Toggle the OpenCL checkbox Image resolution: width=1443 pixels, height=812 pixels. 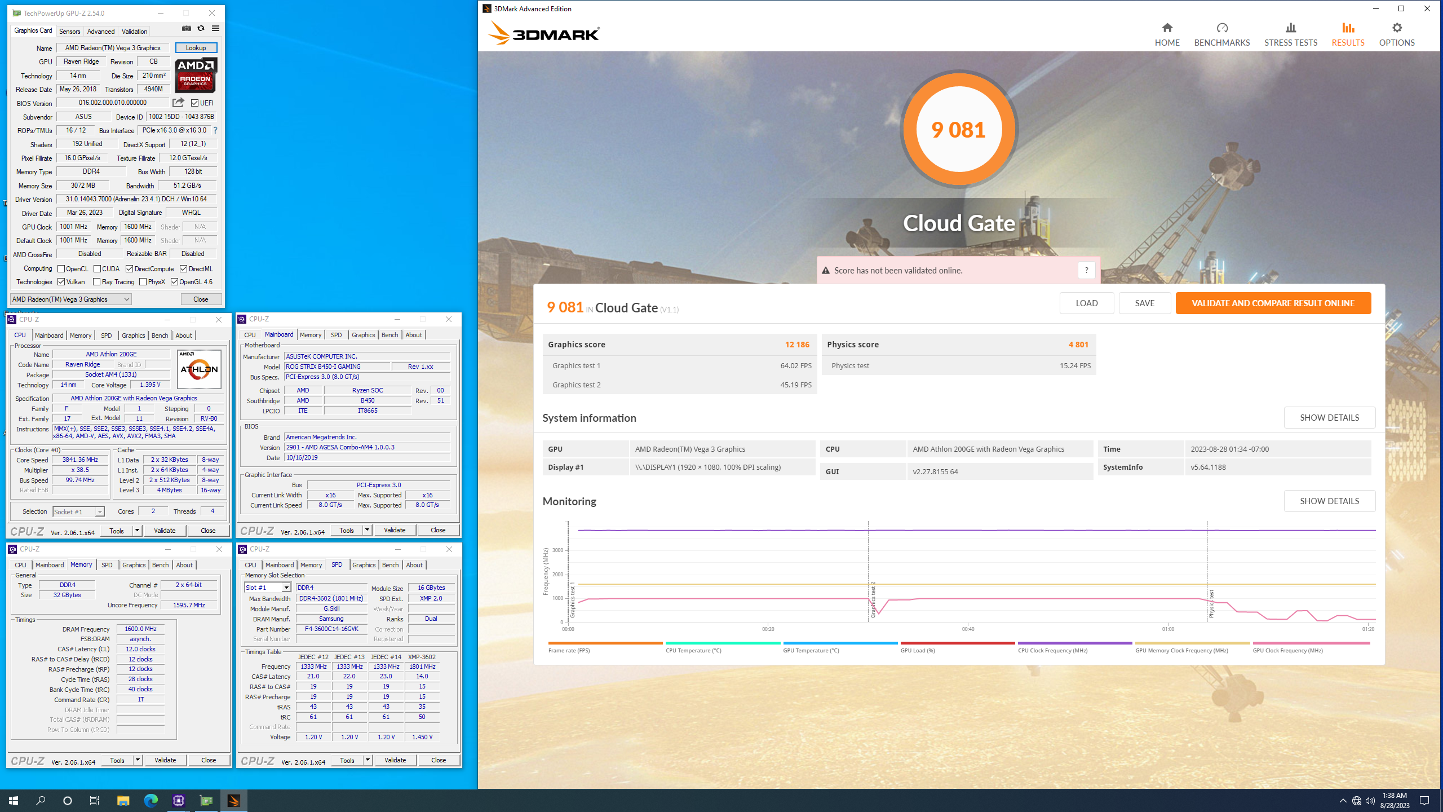[61, 269]
